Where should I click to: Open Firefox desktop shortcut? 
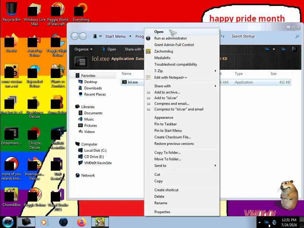point(12,43)
